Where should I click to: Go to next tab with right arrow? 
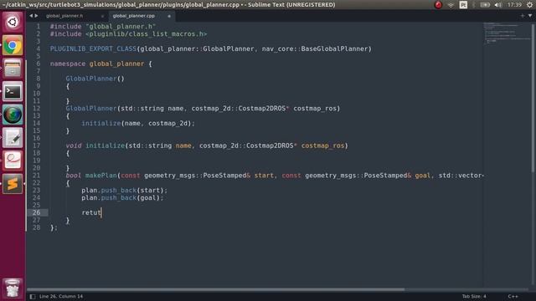point(36,16)
